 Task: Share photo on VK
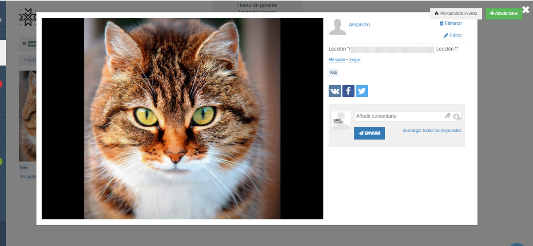[x=335, y=91]
